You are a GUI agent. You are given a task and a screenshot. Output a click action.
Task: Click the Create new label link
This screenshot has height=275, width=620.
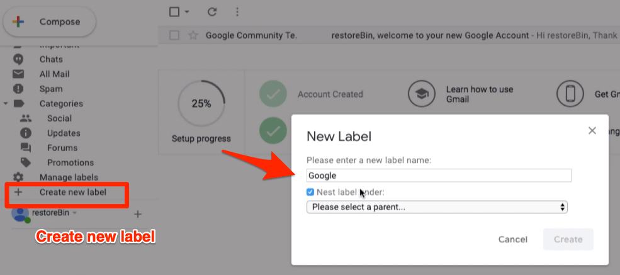(73, 193)
